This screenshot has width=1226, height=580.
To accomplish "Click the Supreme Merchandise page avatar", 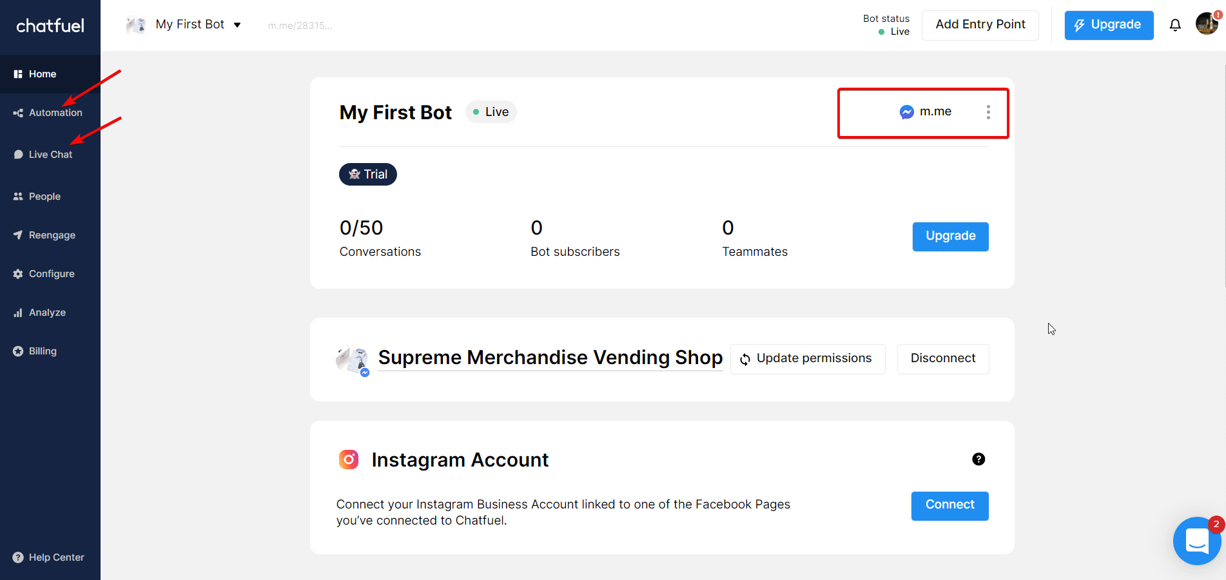I will (353, 360).
